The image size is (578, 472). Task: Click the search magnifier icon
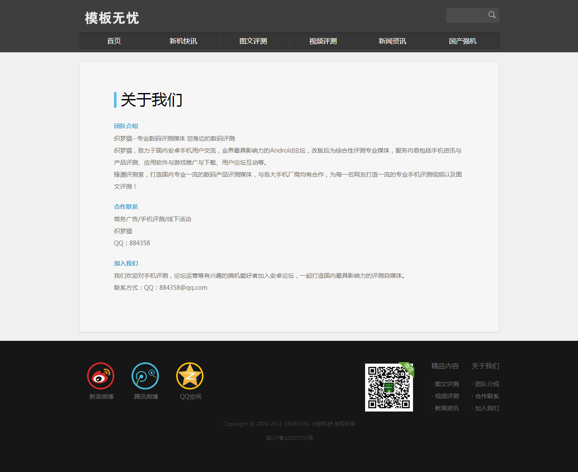pyautogui.click(x=492, y=15)
